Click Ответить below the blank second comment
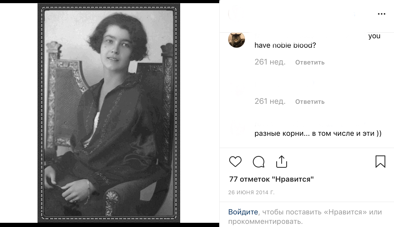This screenshot has width=394, height=227. 310,102
